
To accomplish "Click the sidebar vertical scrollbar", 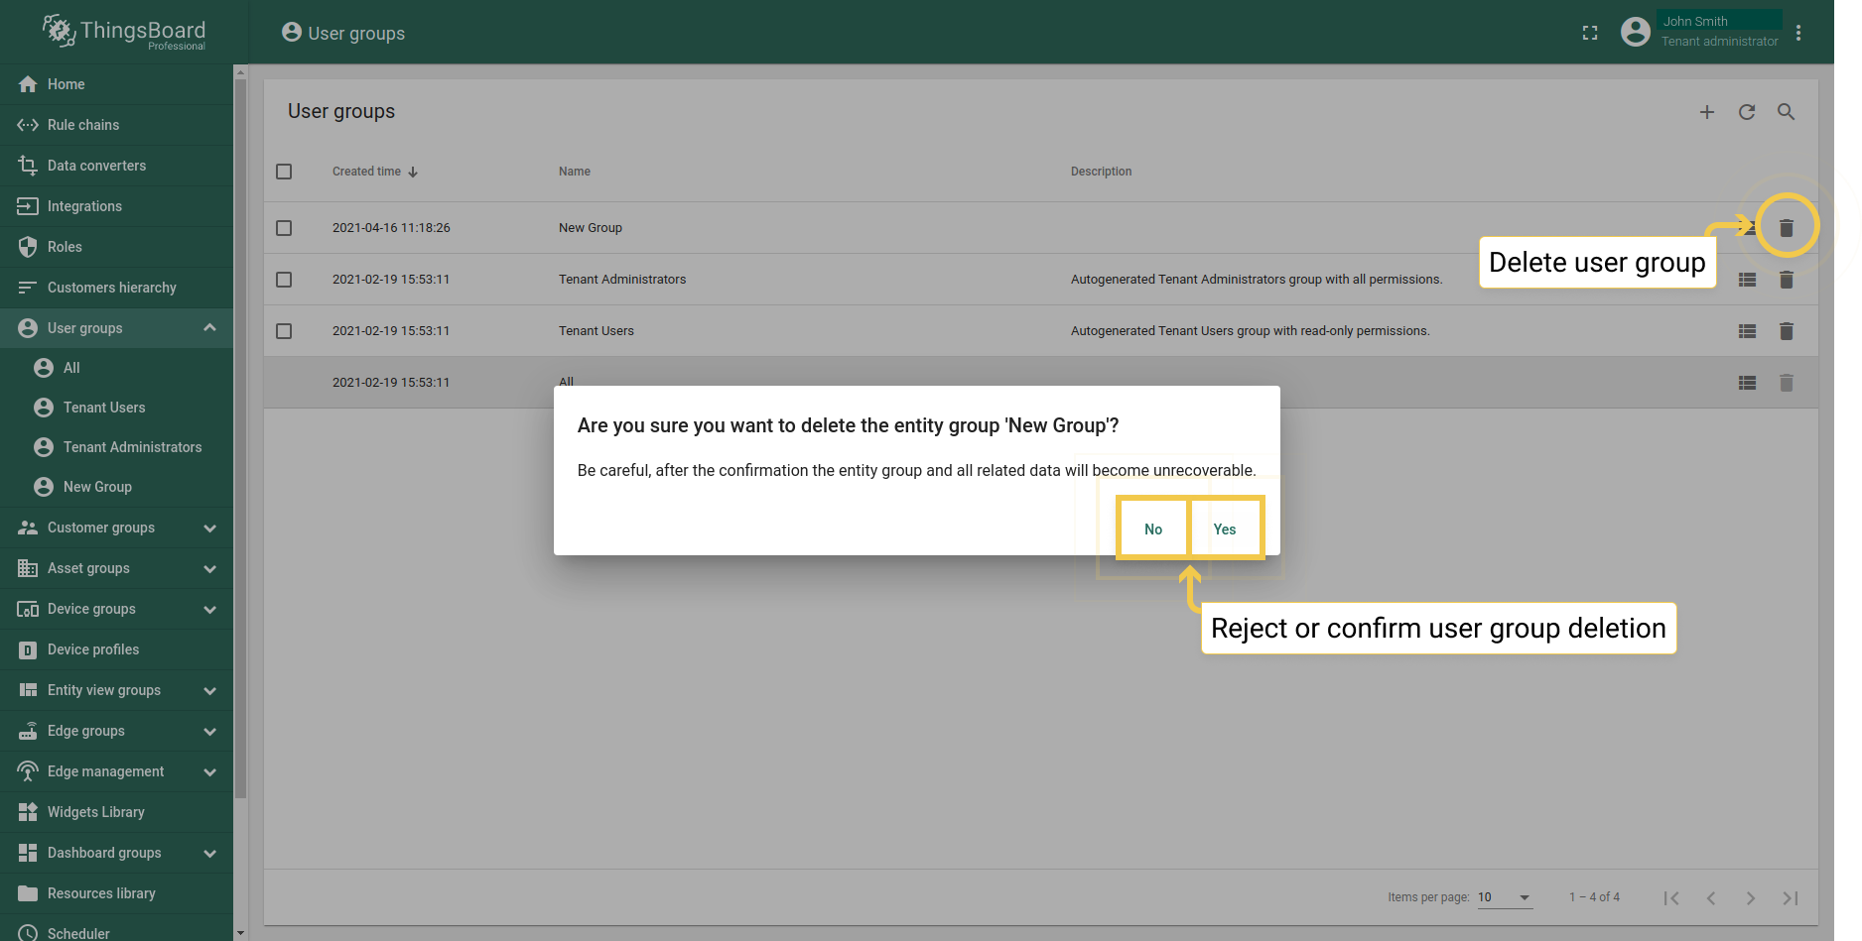I will (240, 436).
